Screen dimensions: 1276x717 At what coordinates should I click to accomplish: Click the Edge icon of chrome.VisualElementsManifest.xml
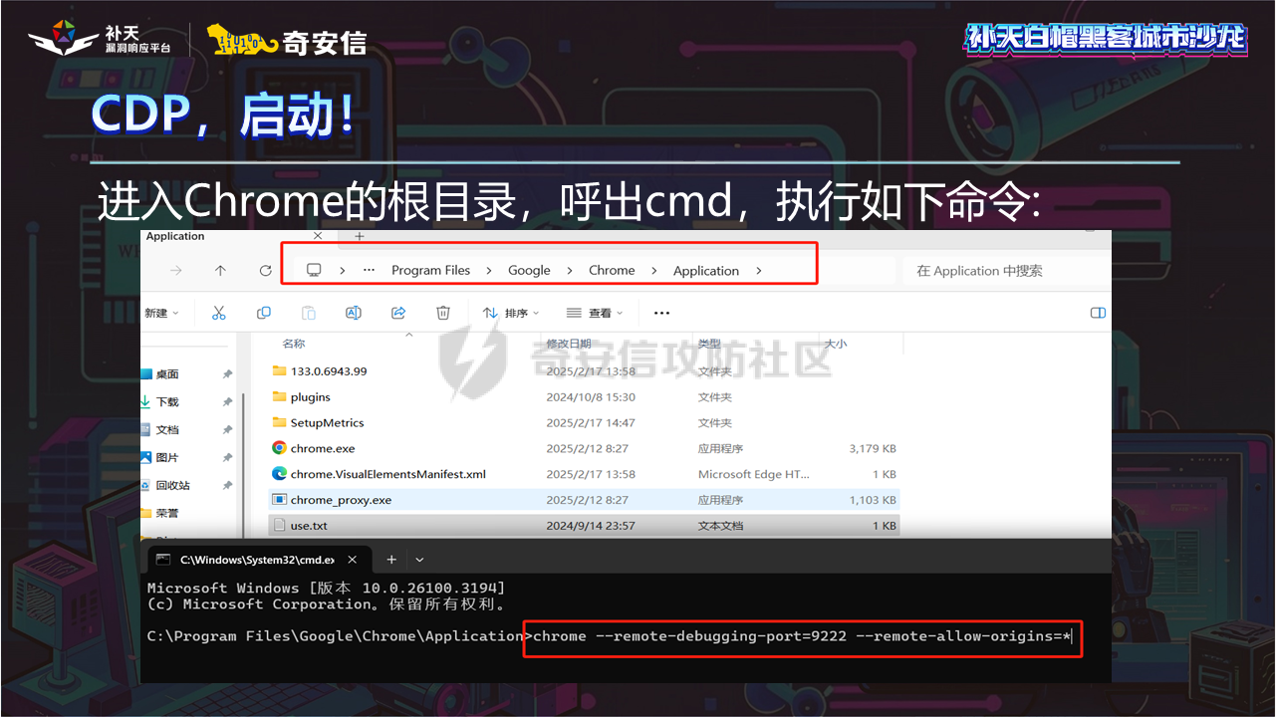click(x=279, y=474)
